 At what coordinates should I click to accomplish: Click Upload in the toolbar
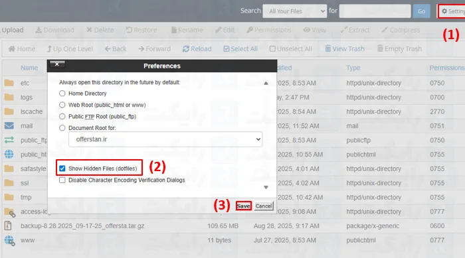(x=13, y=30)
